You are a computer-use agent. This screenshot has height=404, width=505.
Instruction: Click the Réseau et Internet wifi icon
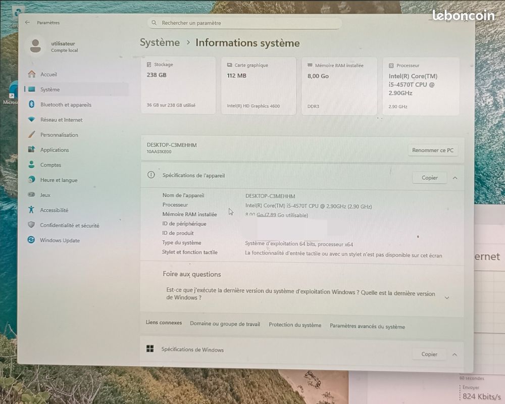31,119
